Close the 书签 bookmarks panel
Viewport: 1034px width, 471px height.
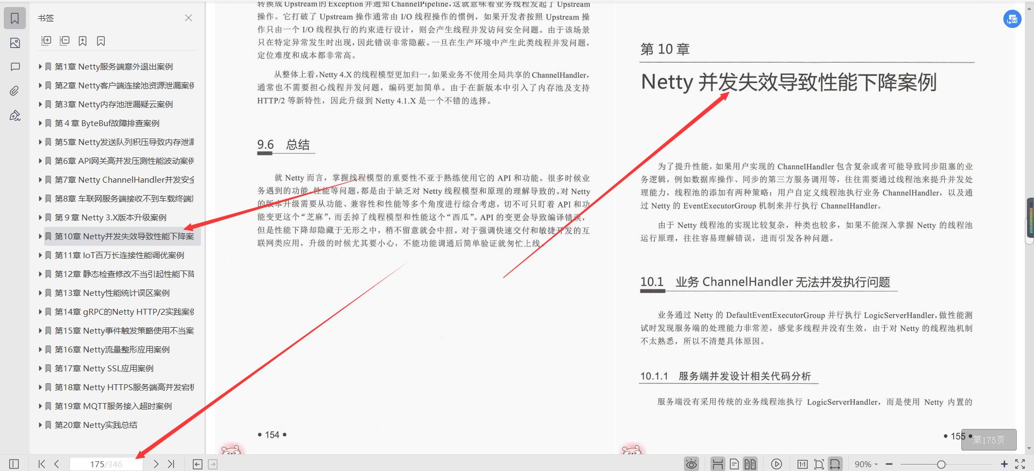pyautogui.click(x=188, y=18)
